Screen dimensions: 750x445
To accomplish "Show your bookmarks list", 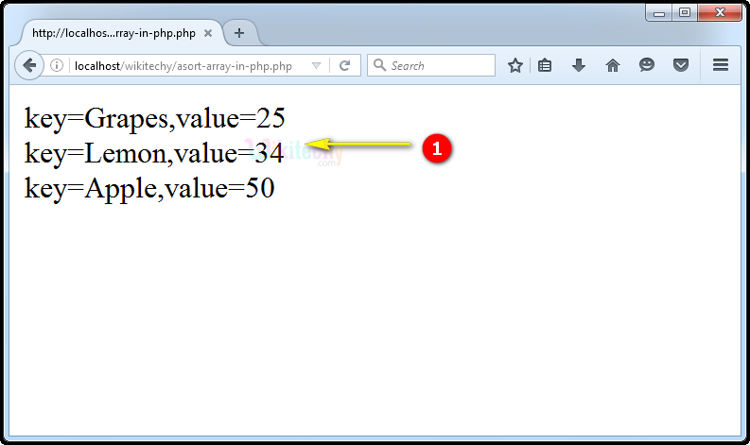I will point(545,65).
